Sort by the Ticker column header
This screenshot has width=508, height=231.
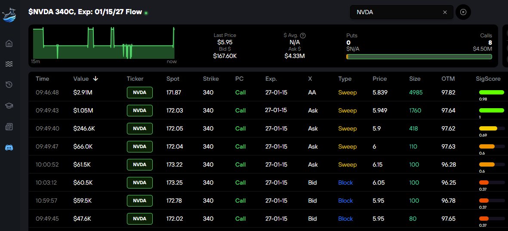coord(135,79)
